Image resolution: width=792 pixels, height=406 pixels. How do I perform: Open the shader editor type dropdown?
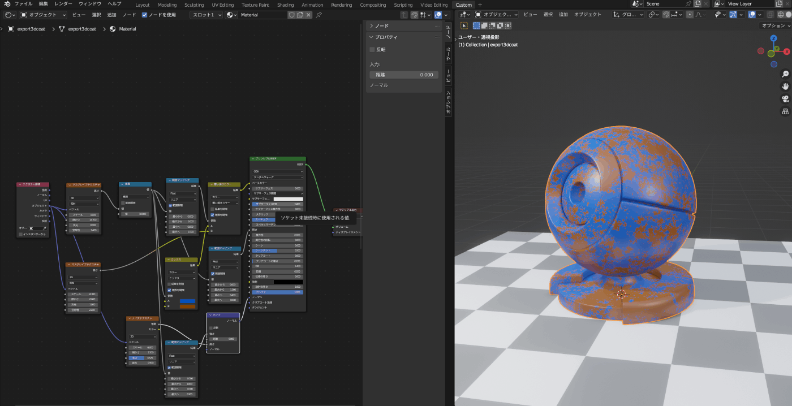[10, 15]
